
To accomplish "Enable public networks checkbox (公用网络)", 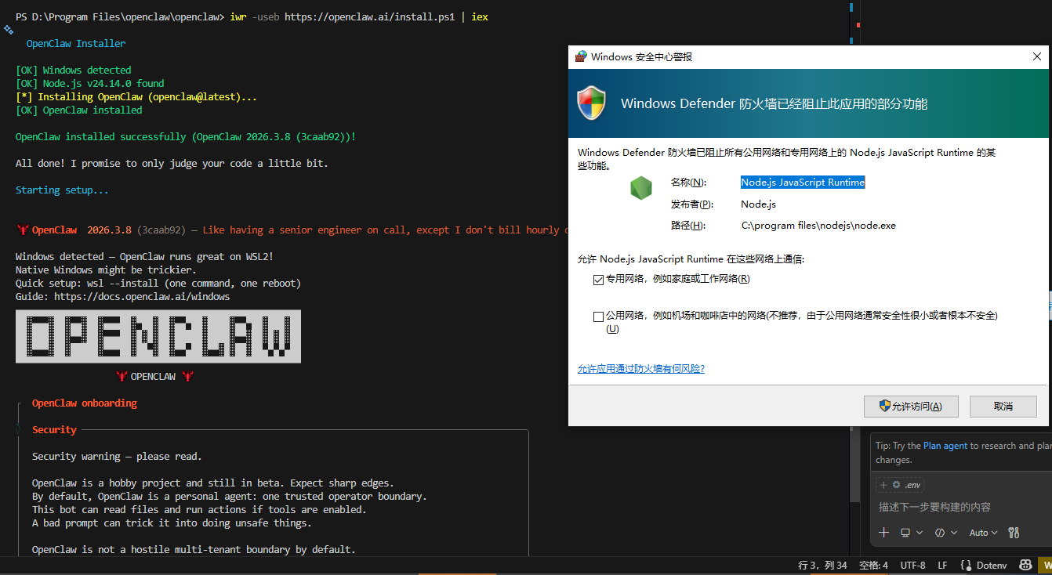I will (599, 316).
